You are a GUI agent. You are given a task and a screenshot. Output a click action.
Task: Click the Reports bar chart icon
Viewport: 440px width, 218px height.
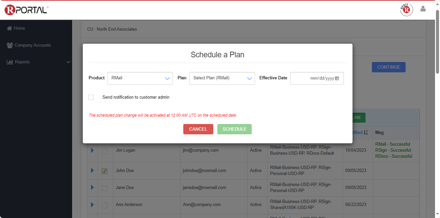(10, 62)
